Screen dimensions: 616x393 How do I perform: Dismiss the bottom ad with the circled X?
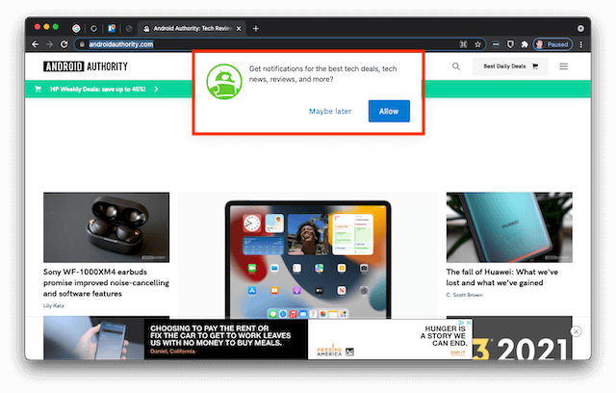point(576,331)
